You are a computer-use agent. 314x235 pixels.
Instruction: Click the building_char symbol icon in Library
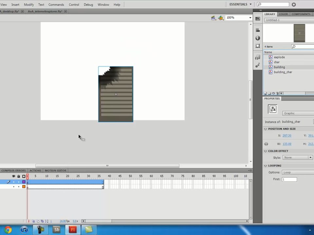click(270, 72)
